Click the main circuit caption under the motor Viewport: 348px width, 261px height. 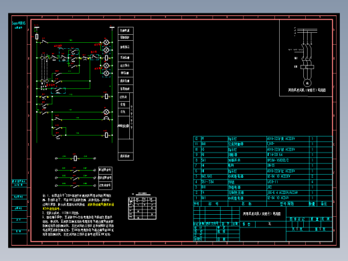point(307,90)
